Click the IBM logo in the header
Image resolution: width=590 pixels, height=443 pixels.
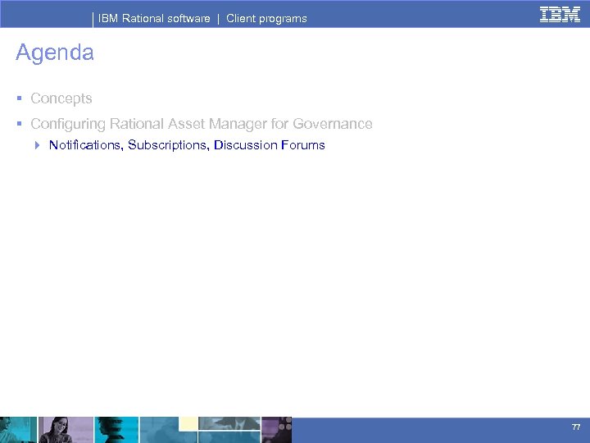click(560, 15)
